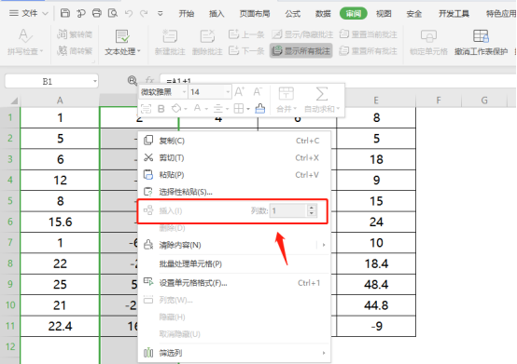This screenshot has height=364, width=517.
Task: Click the select-all corner triangle
Action: tap(13, 101)
